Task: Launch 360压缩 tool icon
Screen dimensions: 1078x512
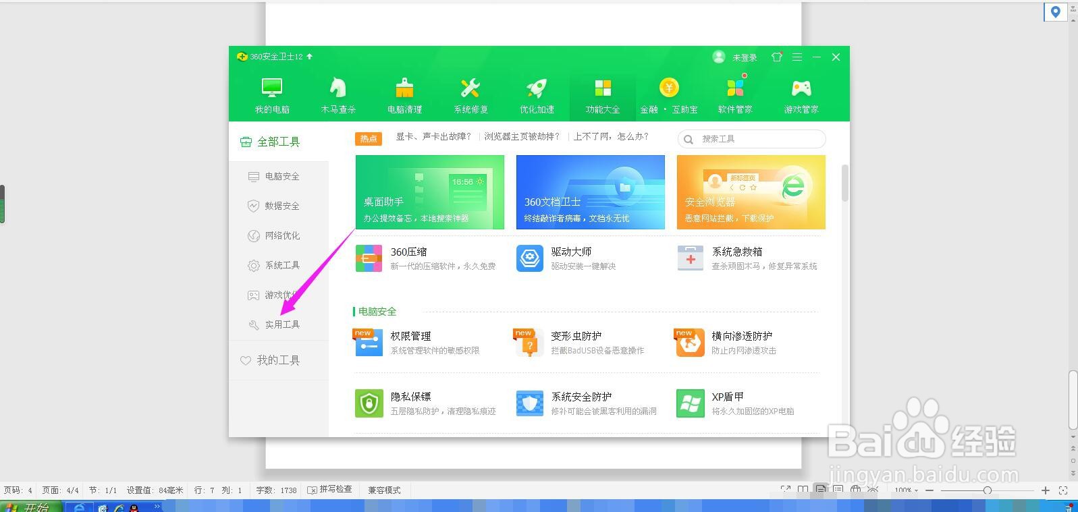Action: point(369,258)
